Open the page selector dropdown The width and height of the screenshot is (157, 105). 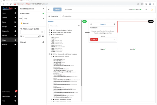click(32, 36)
